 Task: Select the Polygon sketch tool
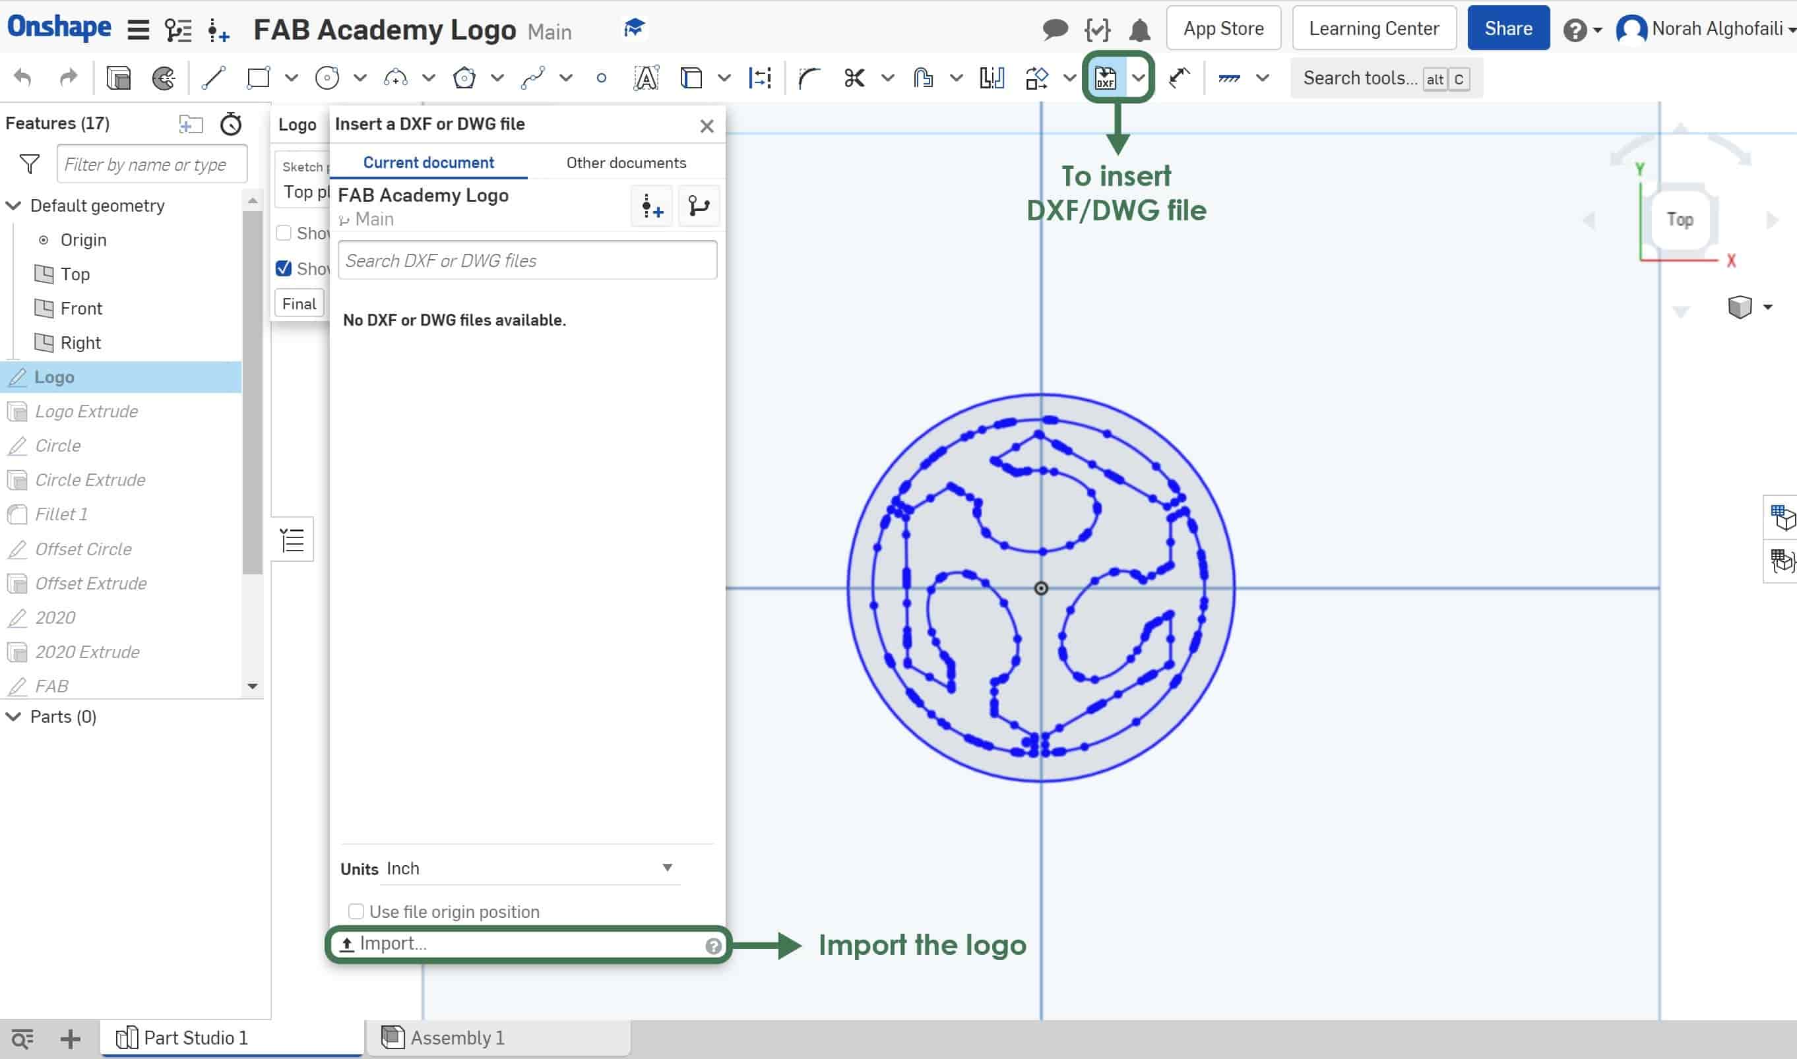tap(464, 77)
